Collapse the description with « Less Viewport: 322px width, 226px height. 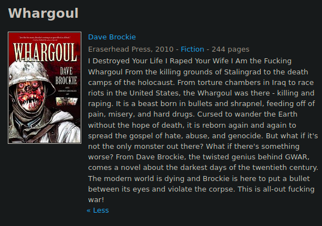(97, 210)
